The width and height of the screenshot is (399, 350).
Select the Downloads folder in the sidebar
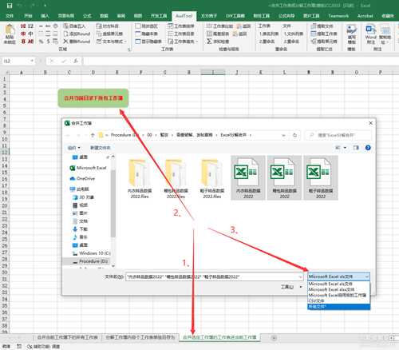tap(80, 229)
